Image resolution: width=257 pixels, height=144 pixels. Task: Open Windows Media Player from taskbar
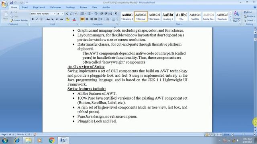point(40,140)
